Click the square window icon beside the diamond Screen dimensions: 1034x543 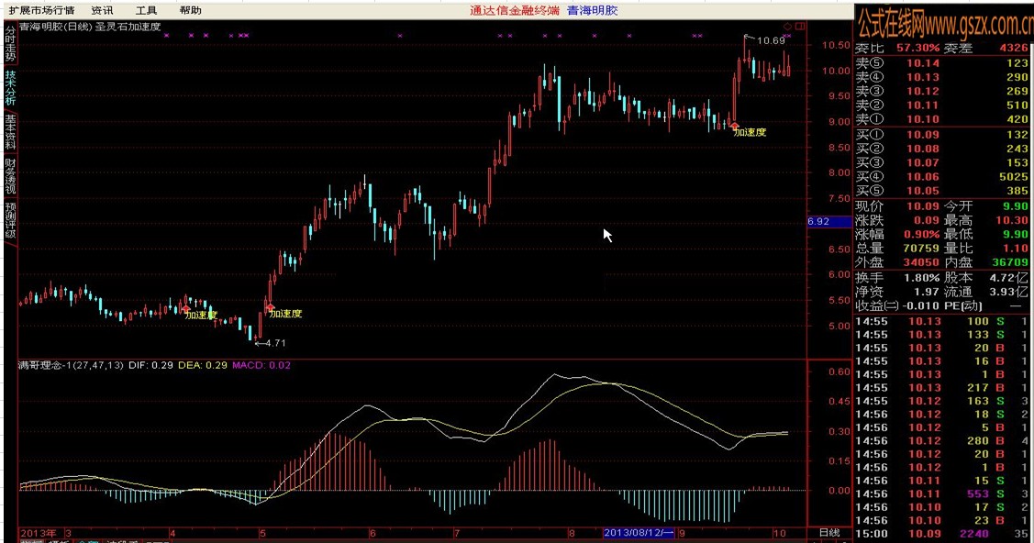(x=799, y=27)
